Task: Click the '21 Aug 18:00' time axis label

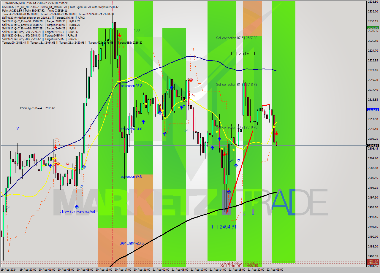Action: point(237,270)
